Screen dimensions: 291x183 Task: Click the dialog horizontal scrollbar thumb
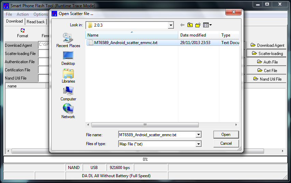tap(145, 125)
